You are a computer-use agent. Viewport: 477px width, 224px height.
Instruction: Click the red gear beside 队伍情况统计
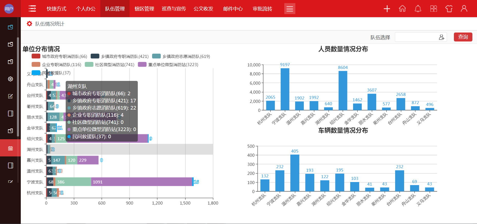click(x=30, y=24)
